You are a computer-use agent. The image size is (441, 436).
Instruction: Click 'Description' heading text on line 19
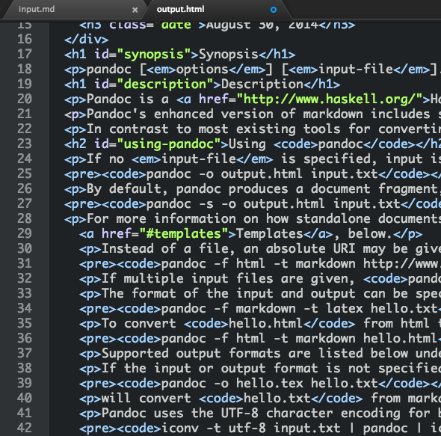point(262,85)
